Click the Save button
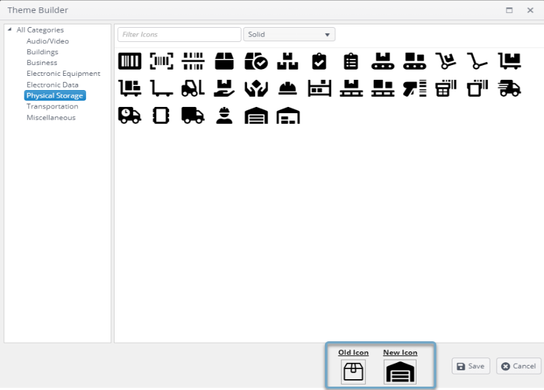Image resolution: width=544 pixels, height=390 pixels. [x=471, y=366]
